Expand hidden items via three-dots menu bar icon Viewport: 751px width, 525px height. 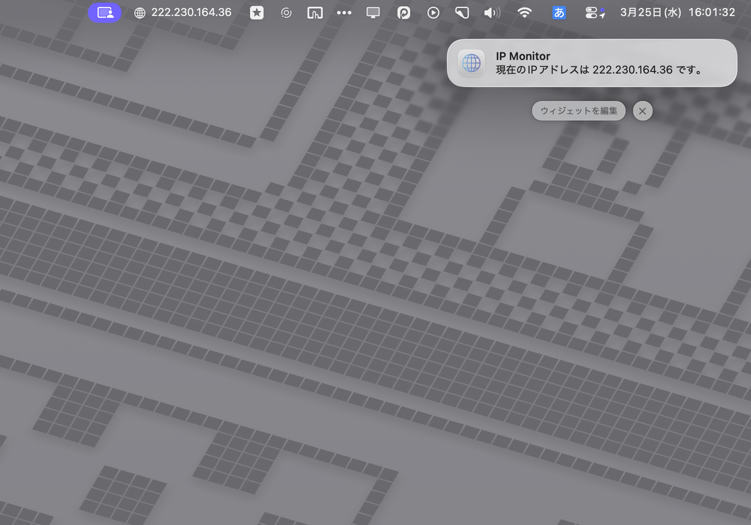[344, 13]
